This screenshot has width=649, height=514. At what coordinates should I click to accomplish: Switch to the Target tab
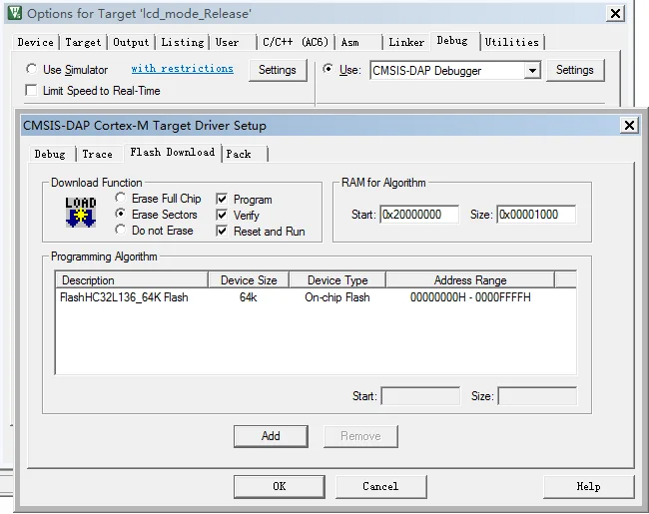83,42
